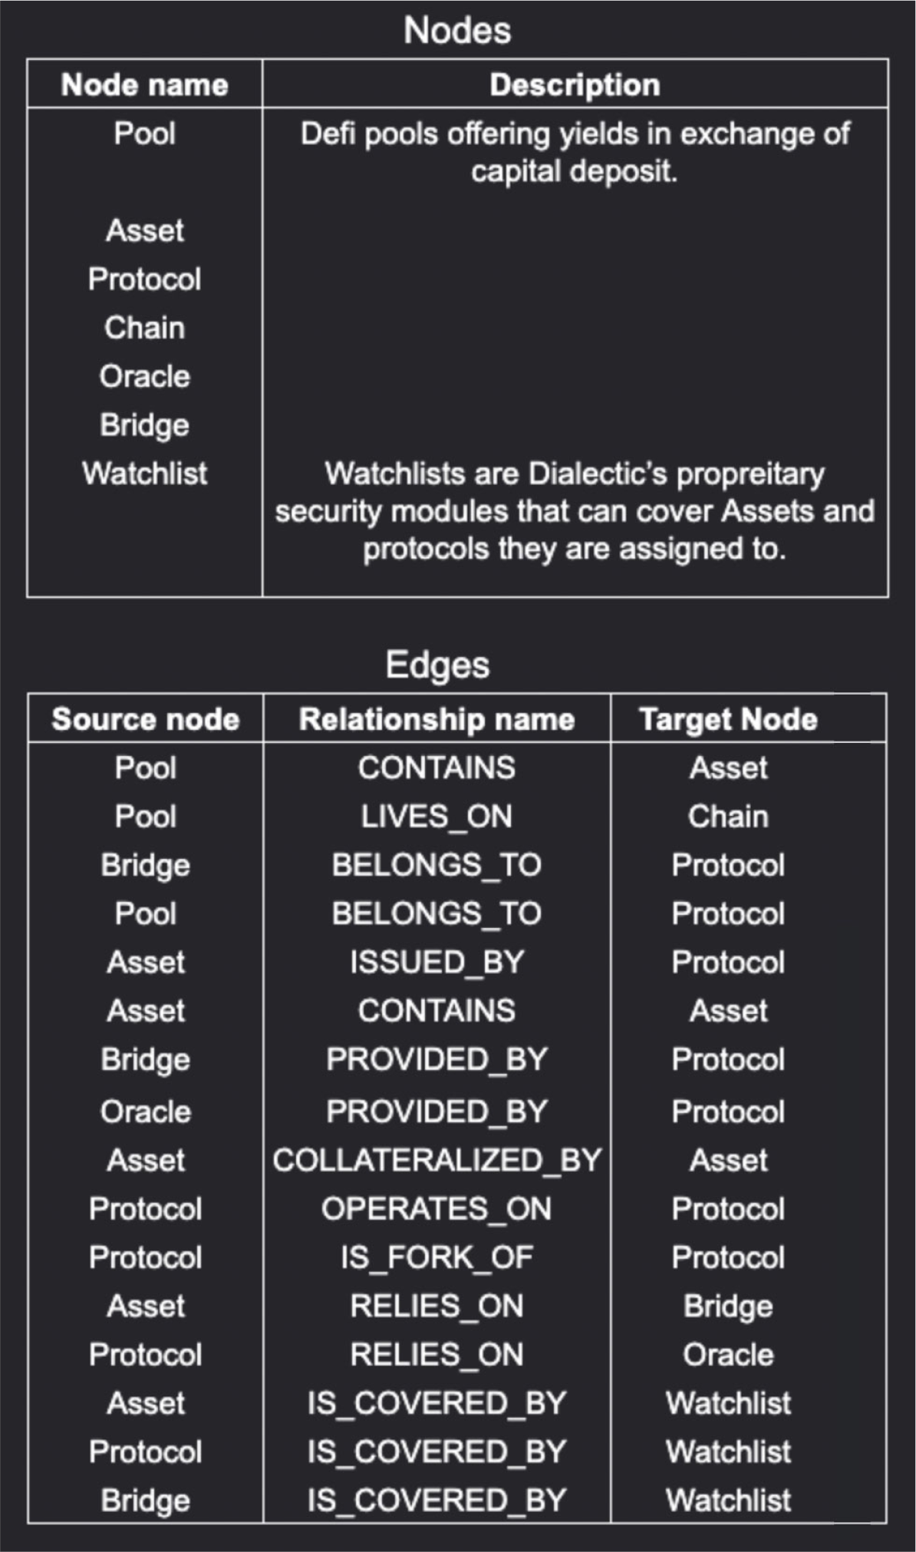Click the Nodes table title
Screen dimensions: 916x1552
[x=457, y=31]
